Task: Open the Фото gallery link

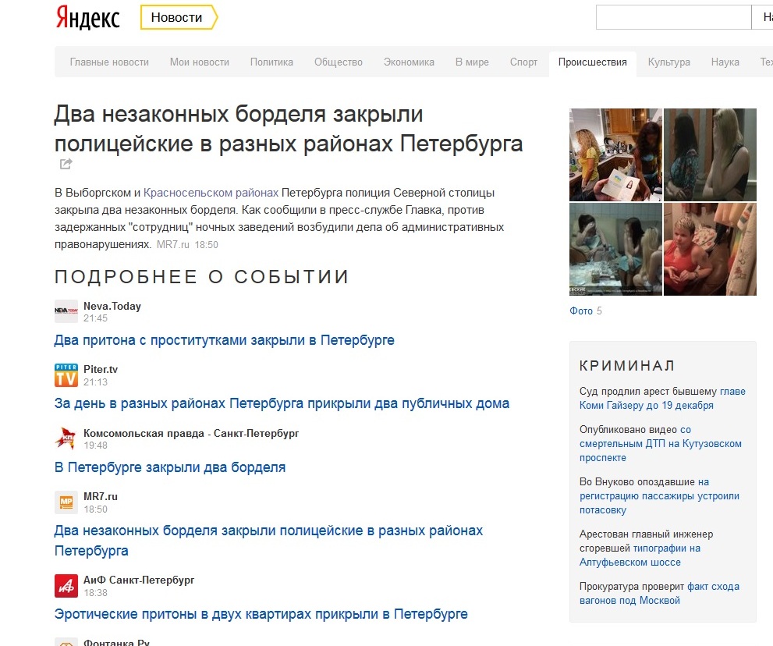Action: coord(581,311)
